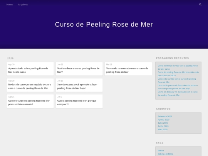This screenshot has height=156, width=208.
Task: Open post Você conhece o curso peeling Rose de Mer?
Action: coord(78,70)
